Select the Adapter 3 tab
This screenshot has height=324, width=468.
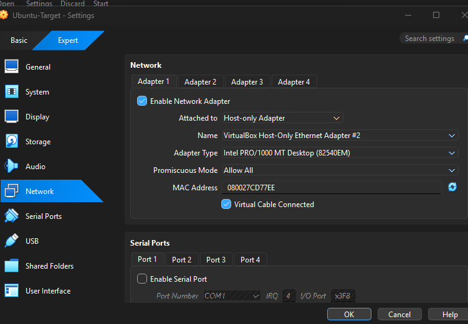[247, 82]
